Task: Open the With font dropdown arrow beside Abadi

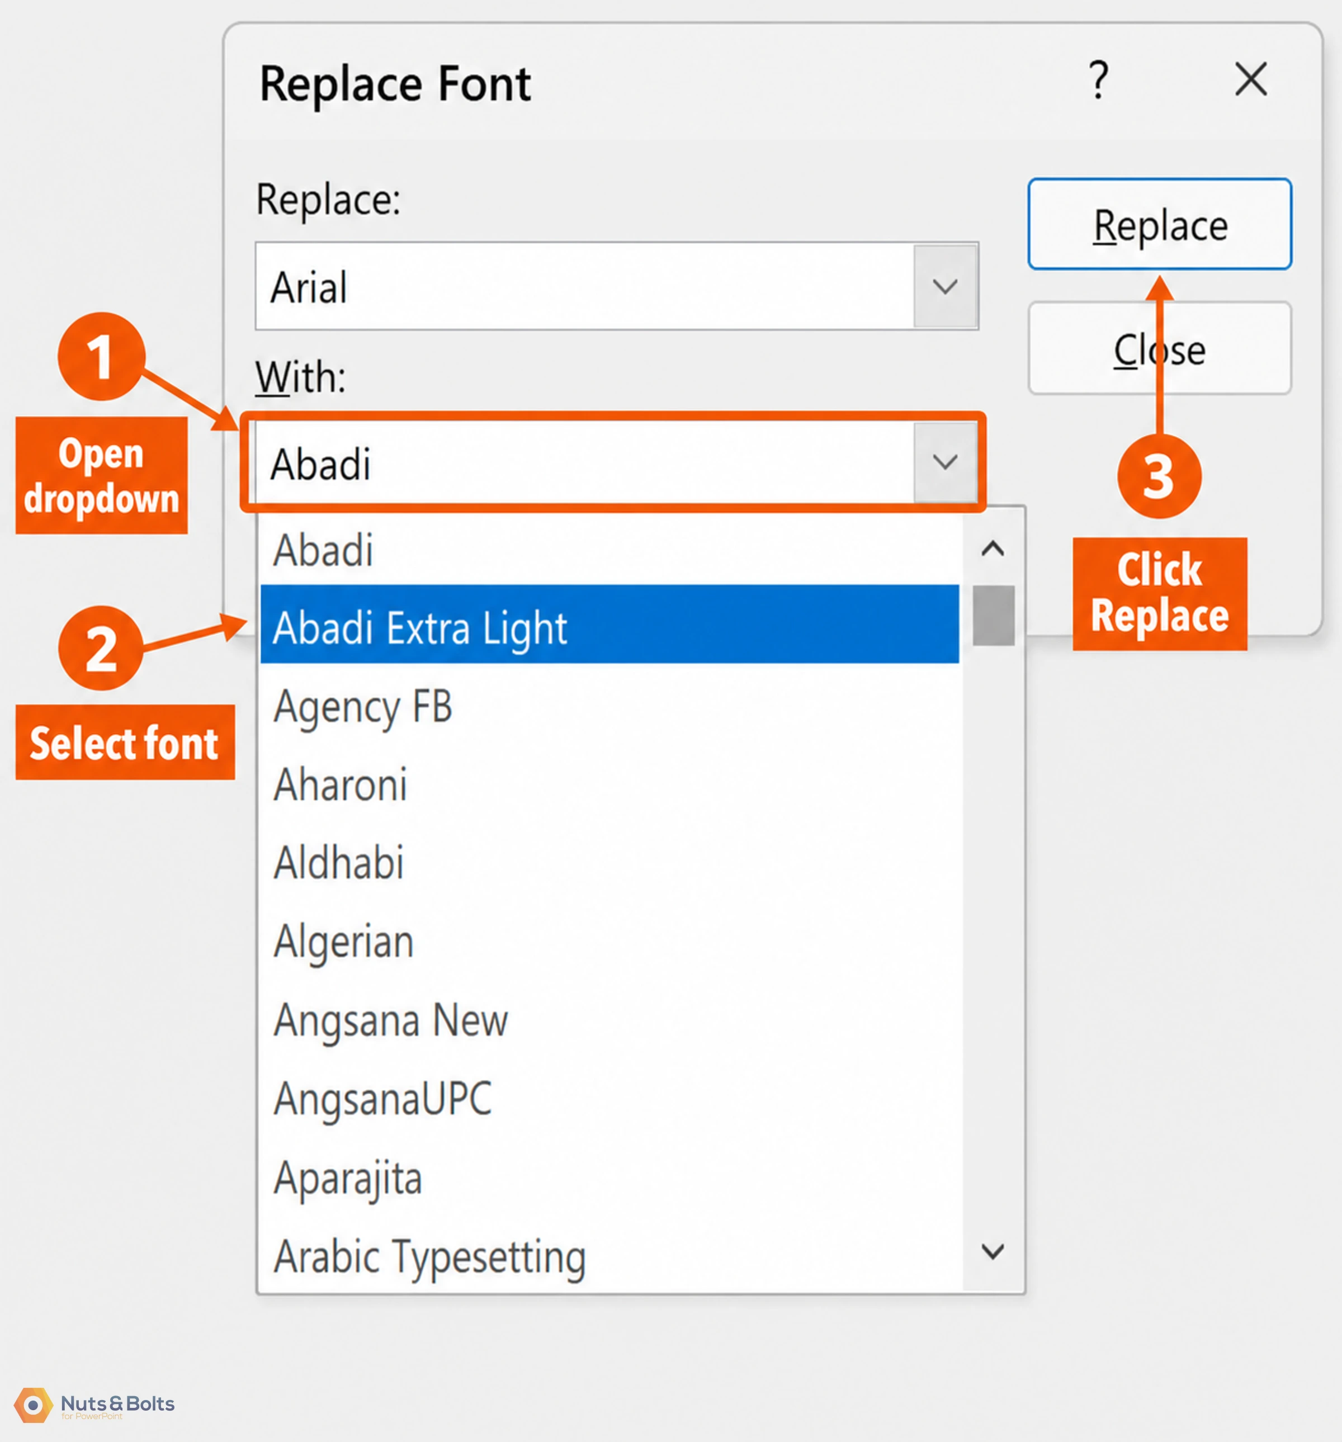Action: tap(945, 462)
